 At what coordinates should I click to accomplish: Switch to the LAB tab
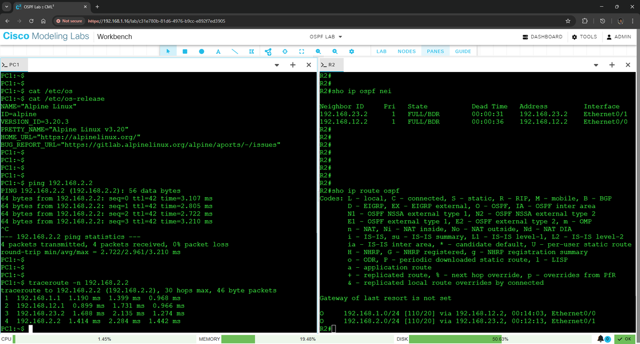381,51
